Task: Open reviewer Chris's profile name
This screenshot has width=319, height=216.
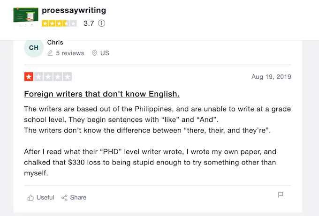Action: [x=55, y=43]
